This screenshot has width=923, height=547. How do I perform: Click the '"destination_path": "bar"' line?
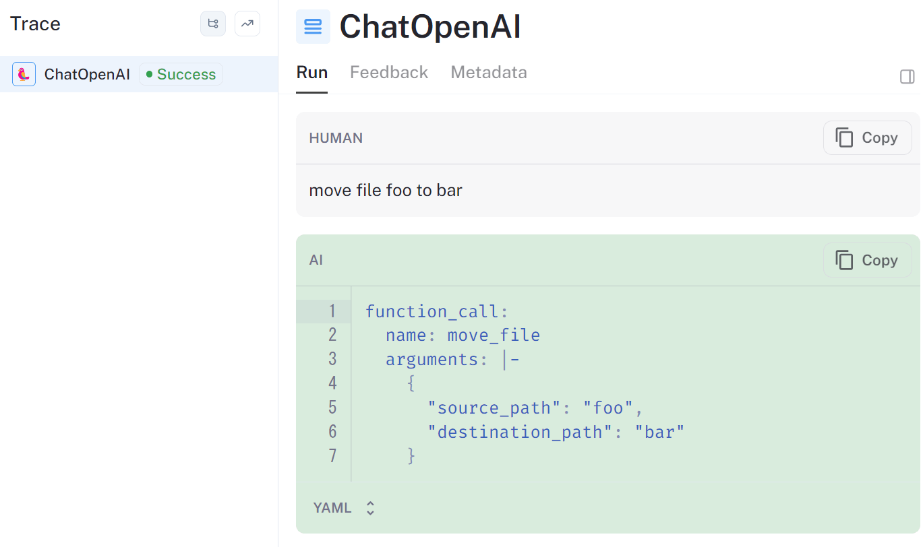[556, 432]
